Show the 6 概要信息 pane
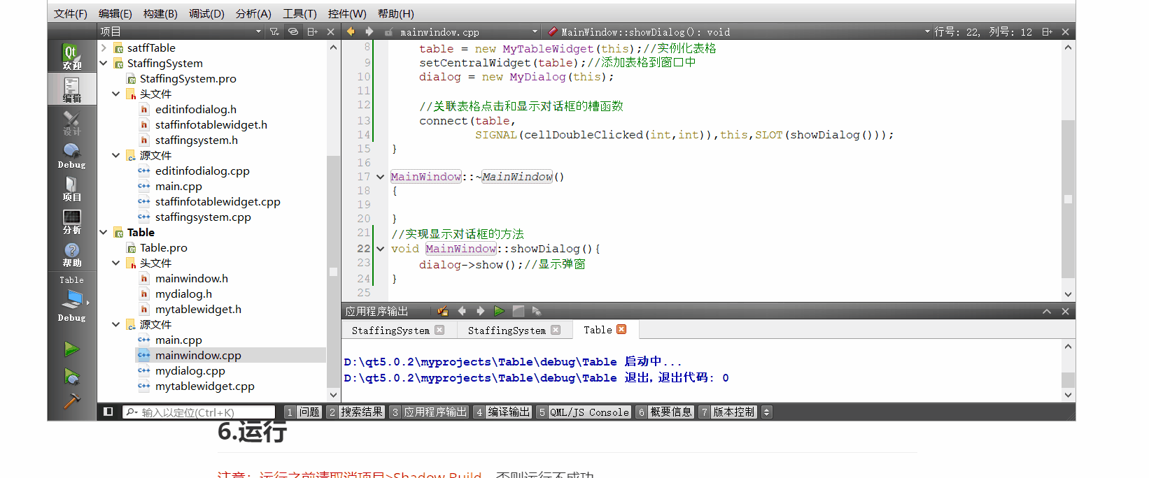 click(x=665, y=412)
